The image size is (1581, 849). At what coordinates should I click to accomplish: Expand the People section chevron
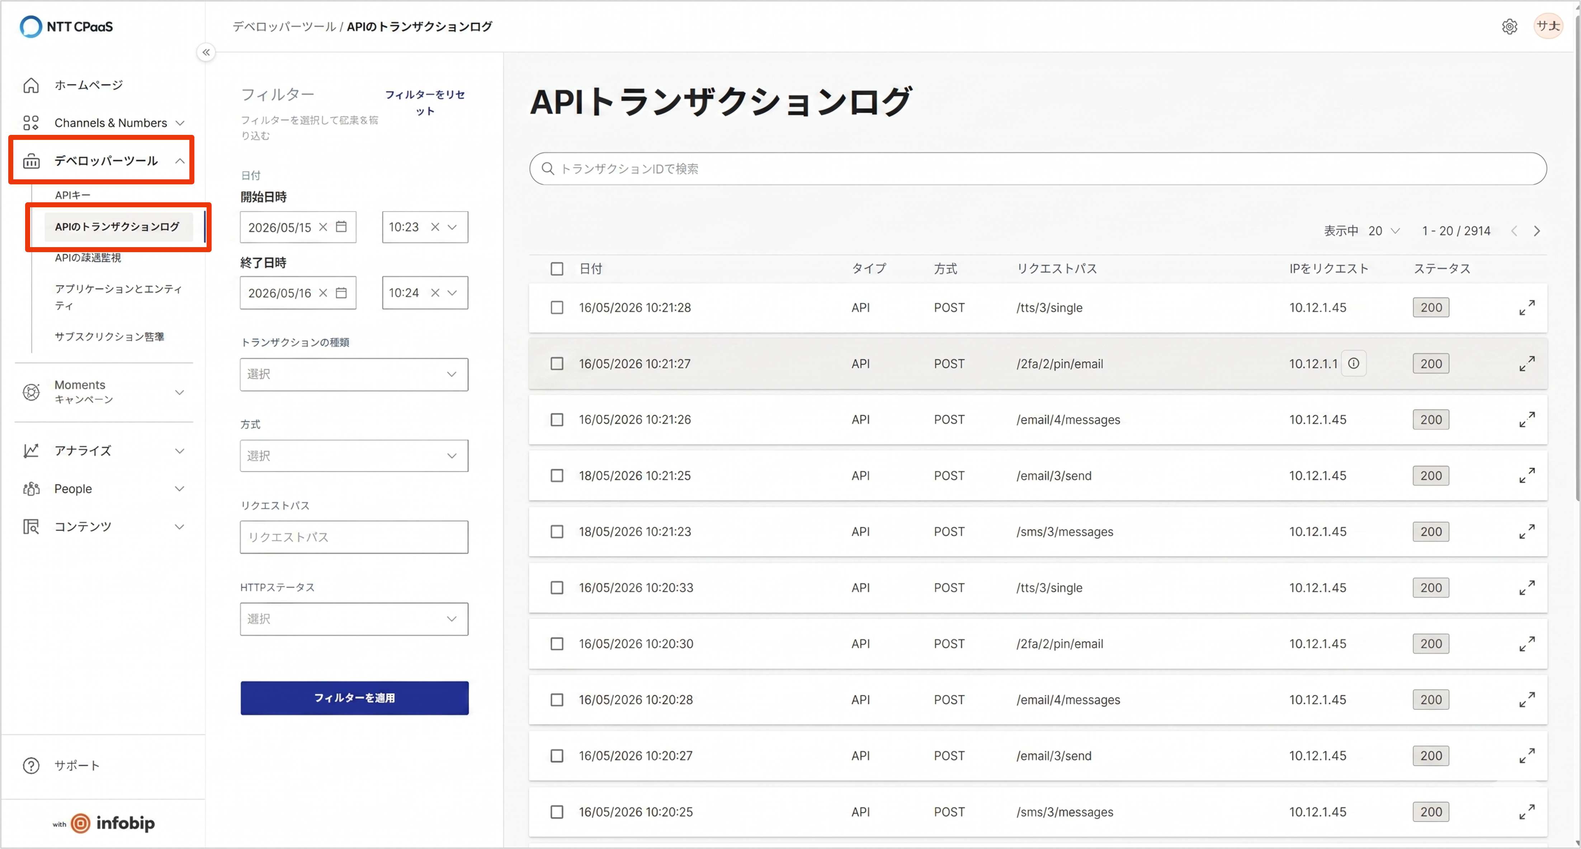(180, 489)
